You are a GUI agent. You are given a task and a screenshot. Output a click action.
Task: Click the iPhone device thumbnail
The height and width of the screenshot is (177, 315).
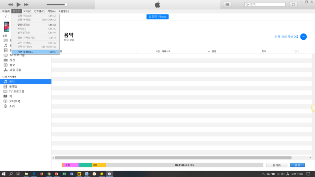[x=7, y=27]
